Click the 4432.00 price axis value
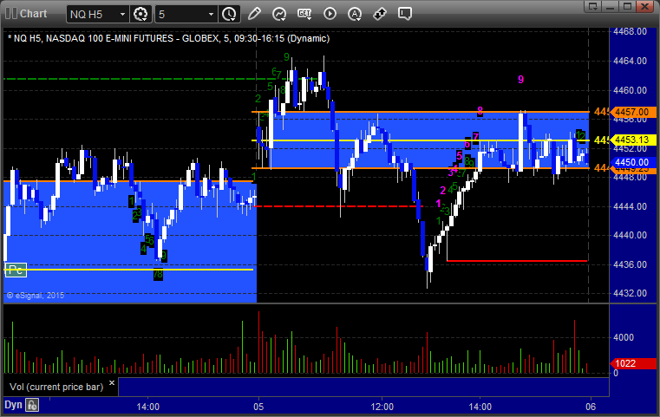Viewport: 660px width, 417px height. click(x=631, y=293)
